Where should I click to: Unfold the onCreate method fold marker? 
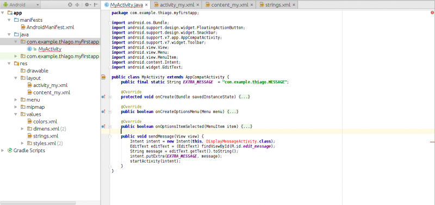coord(110,97)
